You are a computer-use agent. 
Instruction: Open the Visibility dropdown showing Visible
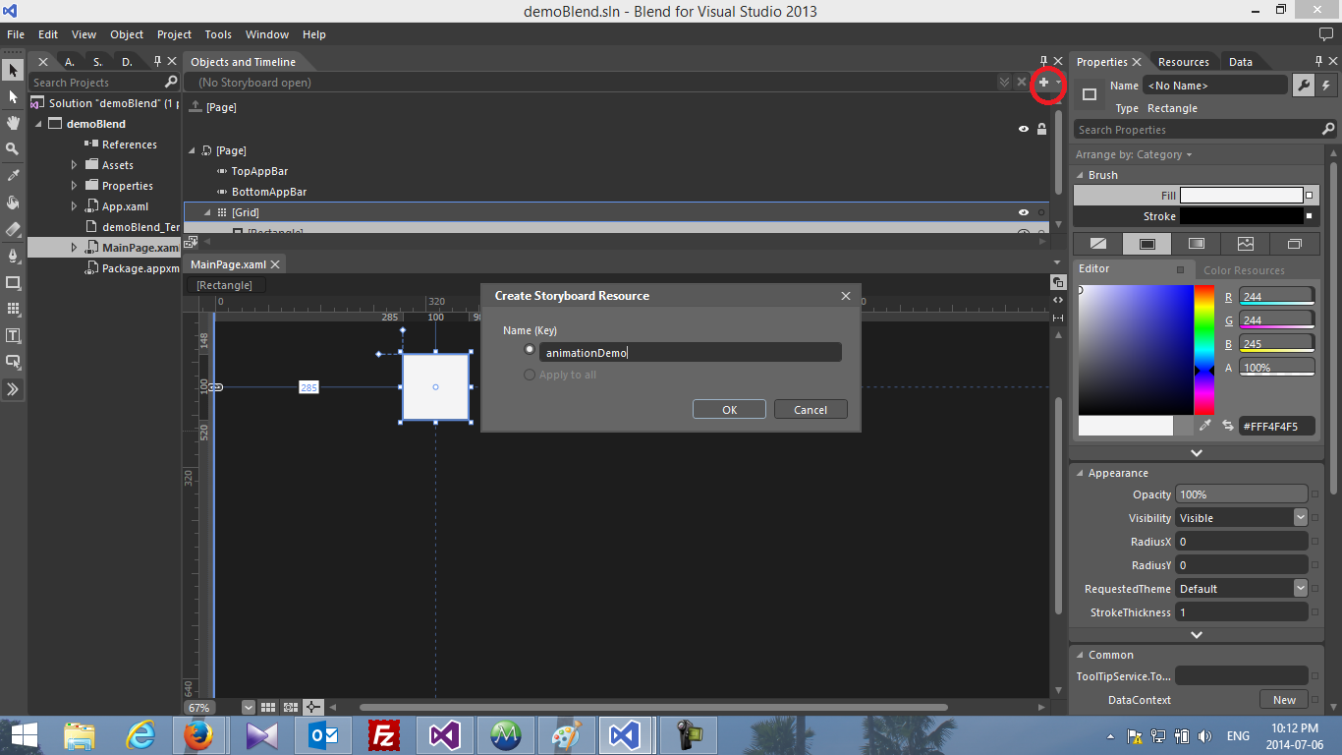[x=1299, y=517]
